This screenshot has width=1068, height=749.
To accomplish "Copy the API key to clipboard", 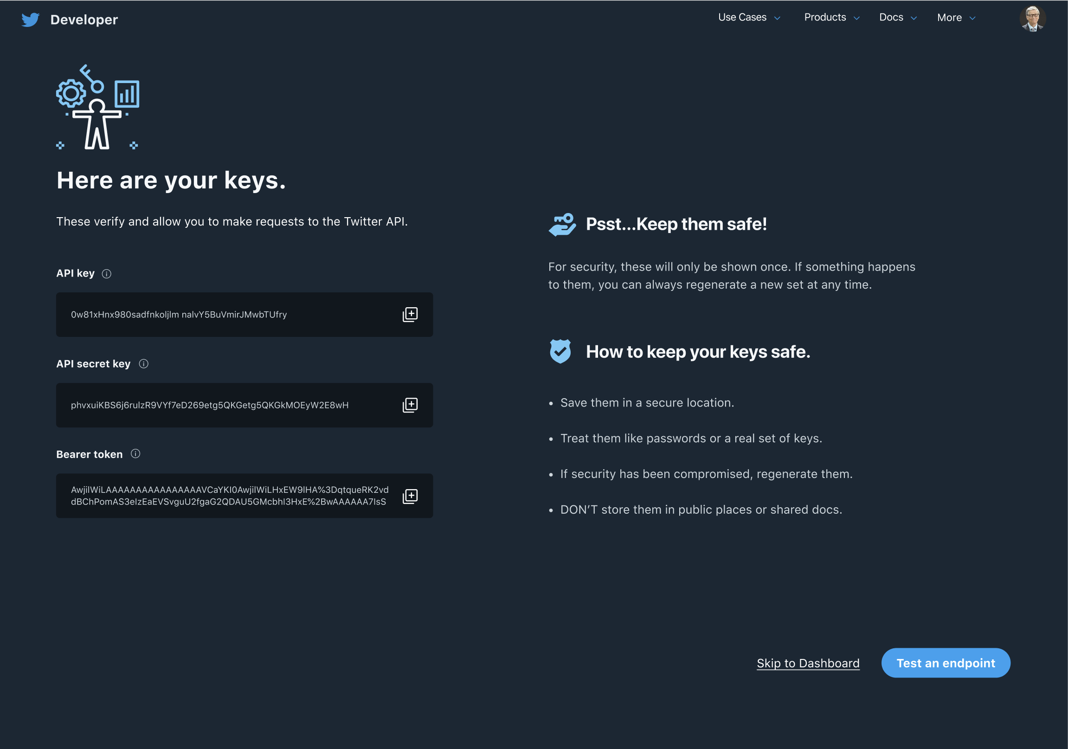I will [410, 315].
